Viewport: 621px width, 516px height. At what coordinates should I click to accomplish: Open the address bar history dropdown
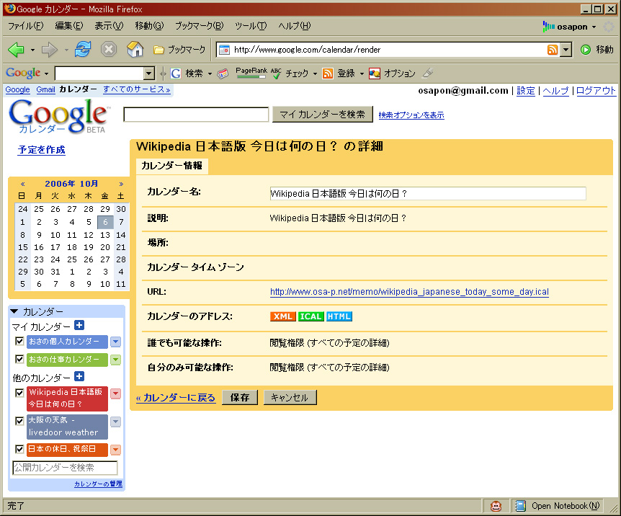pos(566,50)
